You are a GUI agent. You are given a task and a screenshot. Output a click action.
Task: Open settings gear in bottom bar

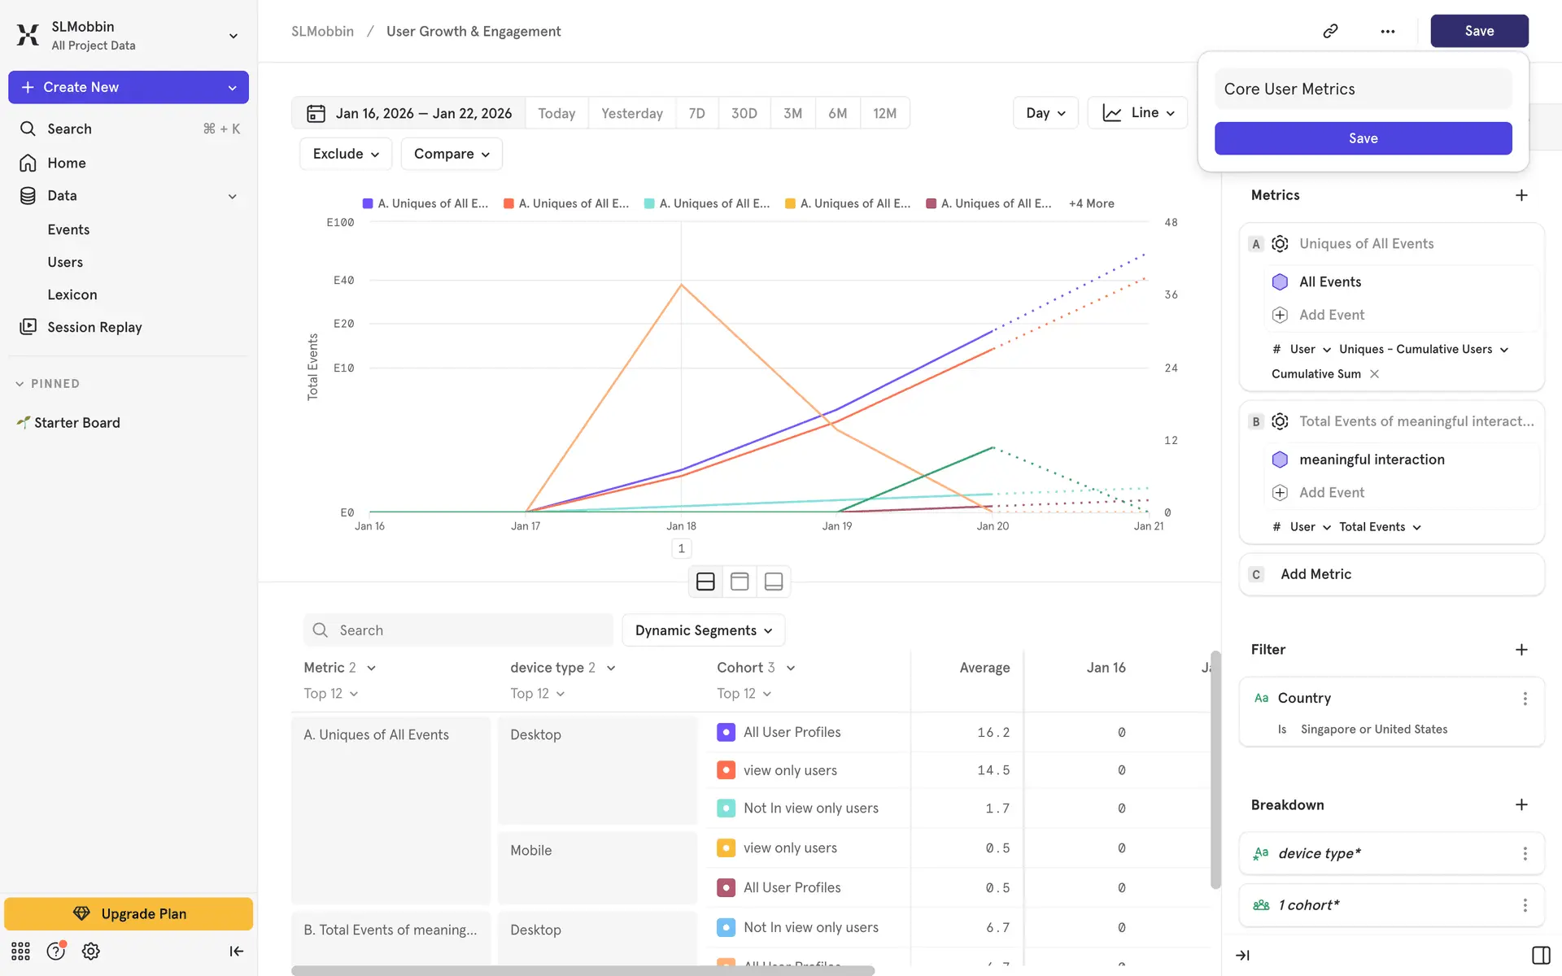point(90,951)
